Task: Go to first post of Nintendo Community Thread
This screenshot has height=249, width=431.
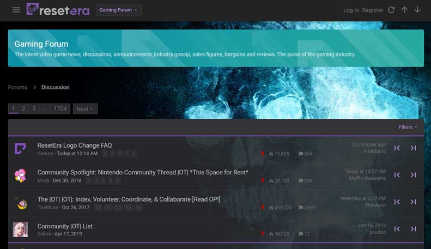Action: [x=397, y=175]
